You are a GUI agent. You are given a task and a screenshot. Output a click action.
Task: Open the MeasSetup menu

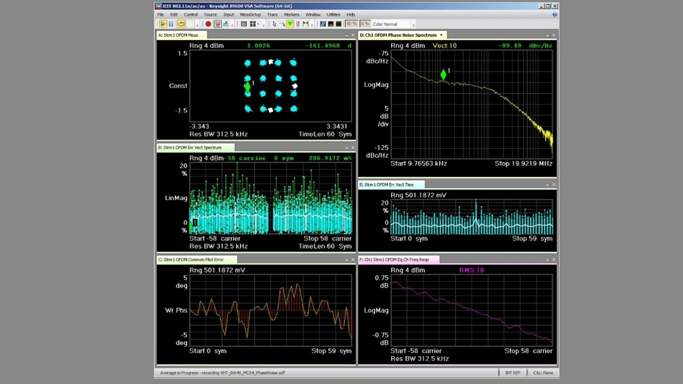click(x=250, y=15)
